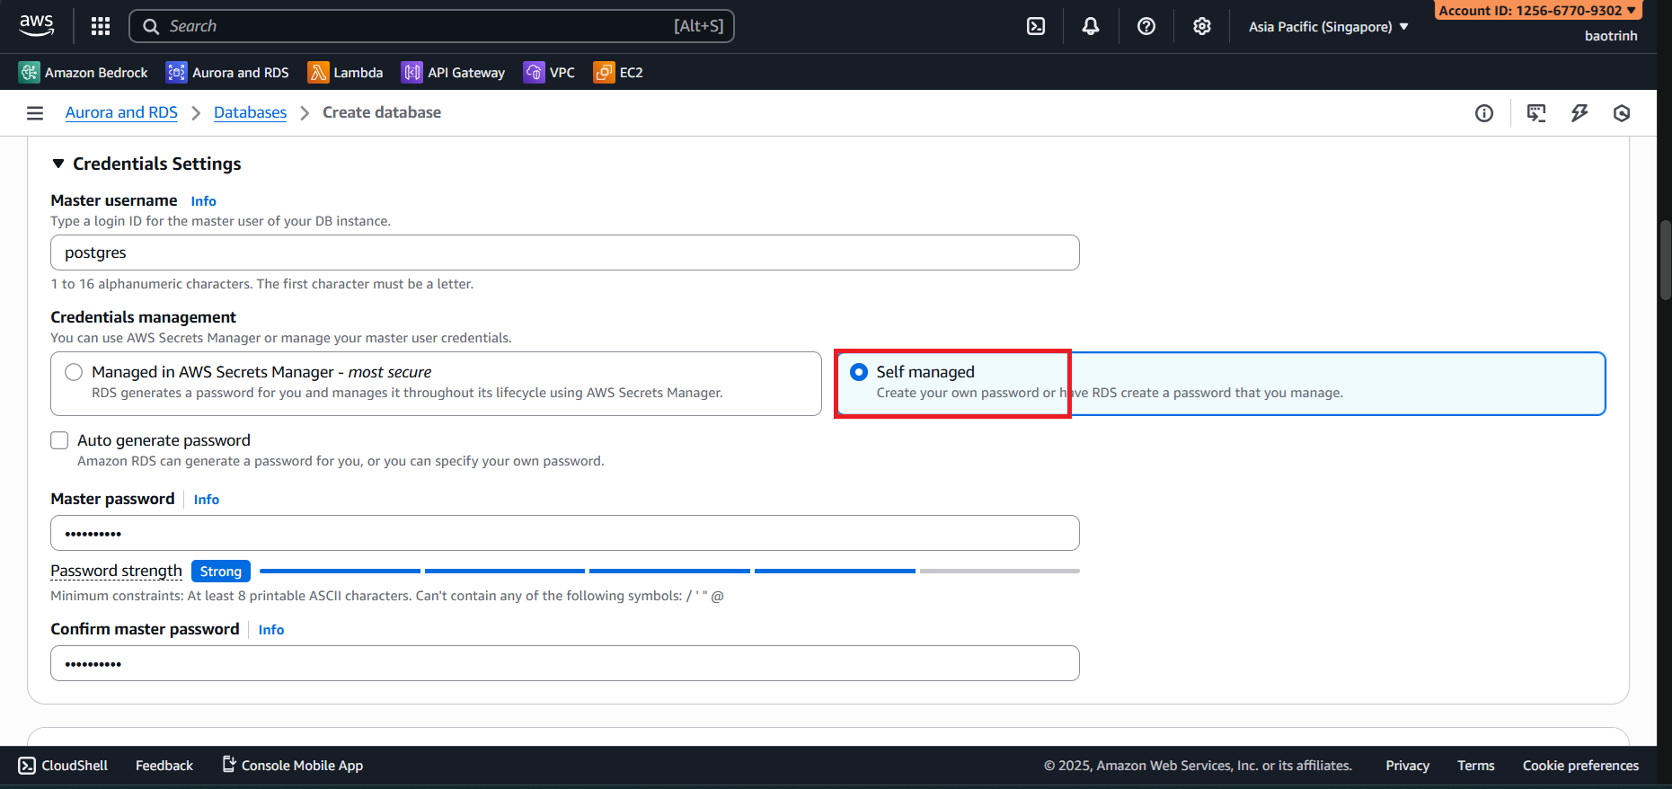The width and height of the screenshot is (1672, 789).
Task: Enable Auto generate password checkbox
Action: [x=59, y=440]
